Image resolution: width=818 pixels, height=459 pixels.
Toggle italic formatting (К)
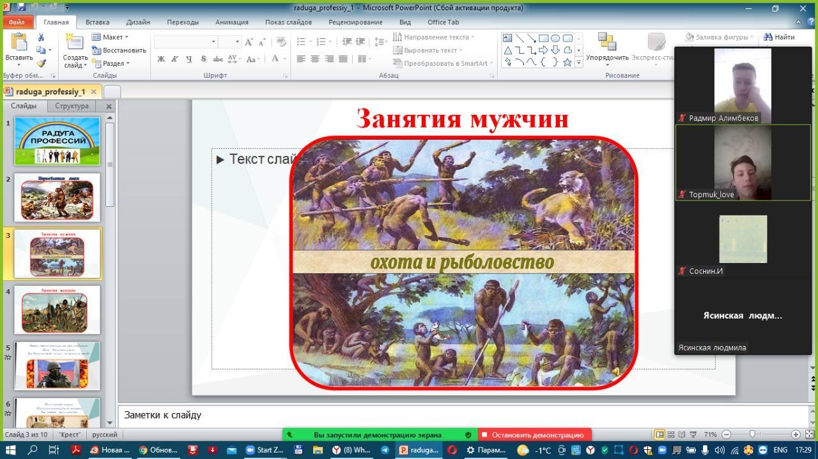175,59
